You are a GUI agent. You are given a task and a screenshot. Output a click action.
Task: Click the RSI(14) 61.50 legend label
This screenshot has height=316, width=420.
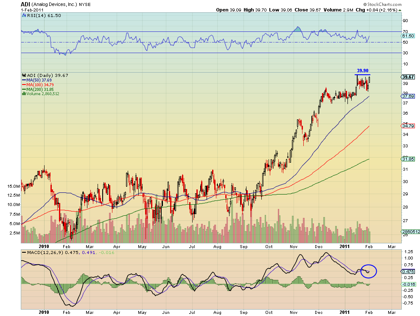click(x=44, y=16)
